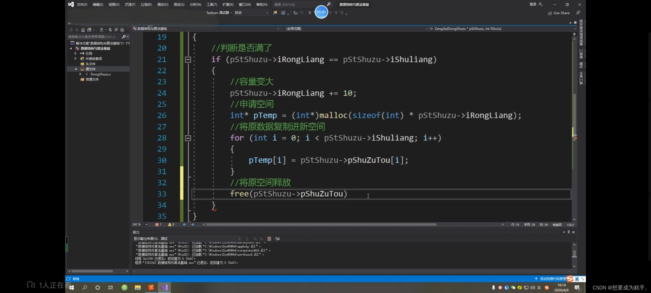Click clear all output icon

[269, 239]
